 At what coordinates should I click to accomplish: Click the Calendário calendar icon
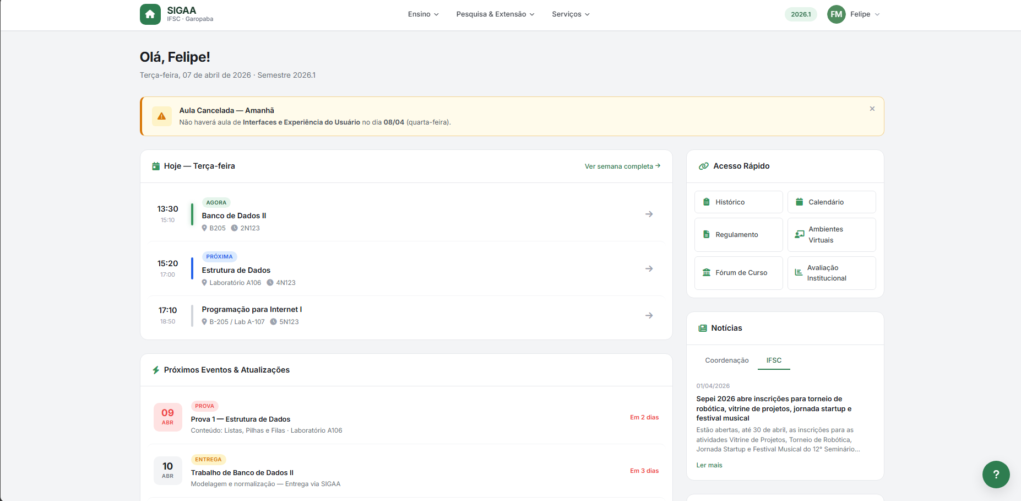pos(799,202)
